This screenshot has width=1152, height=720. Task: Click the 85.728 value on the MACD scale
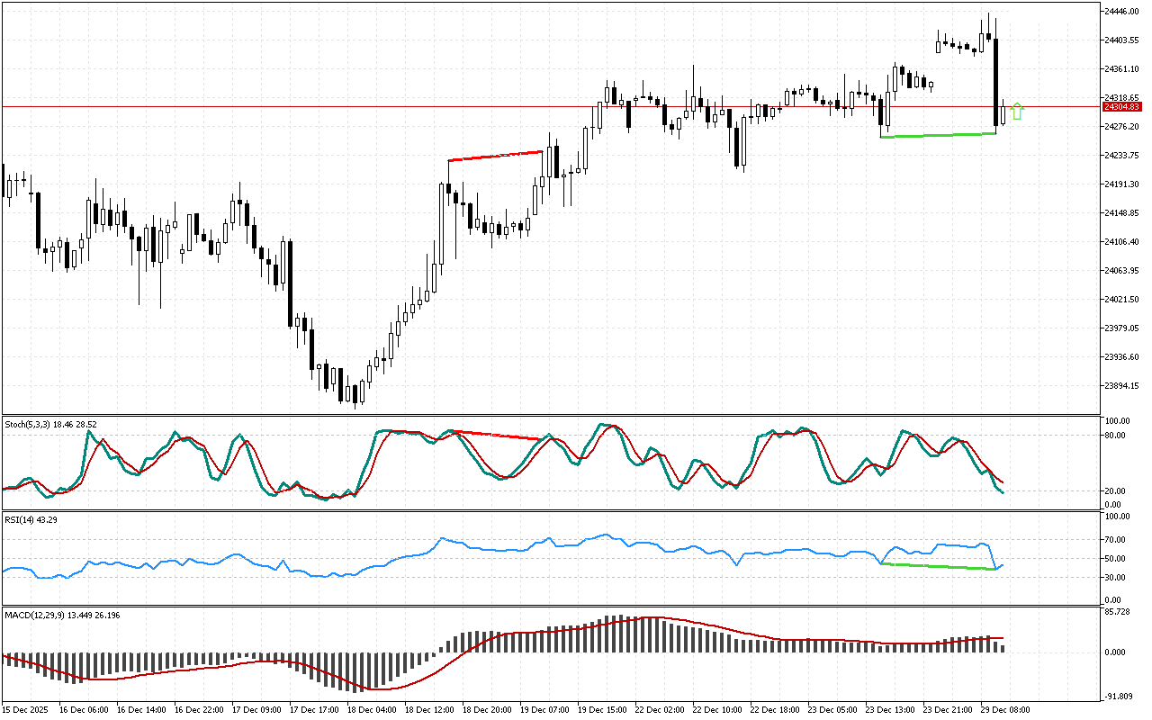1120,613
